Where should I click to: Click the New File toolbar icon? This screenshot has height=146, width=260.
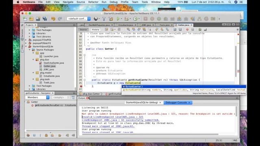coord(25,19)
